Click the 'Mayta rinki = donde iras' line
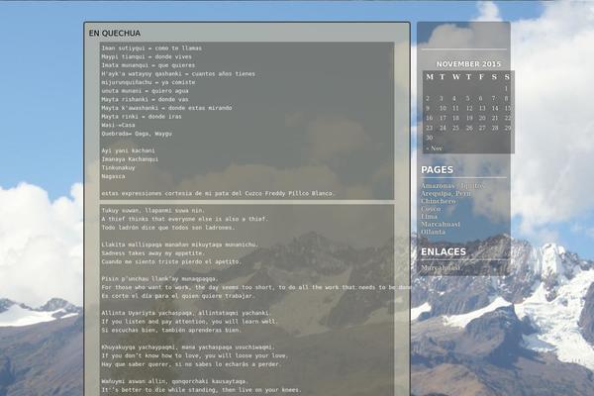The width and height of the screenshot is (594, 396). click(142, 117)
